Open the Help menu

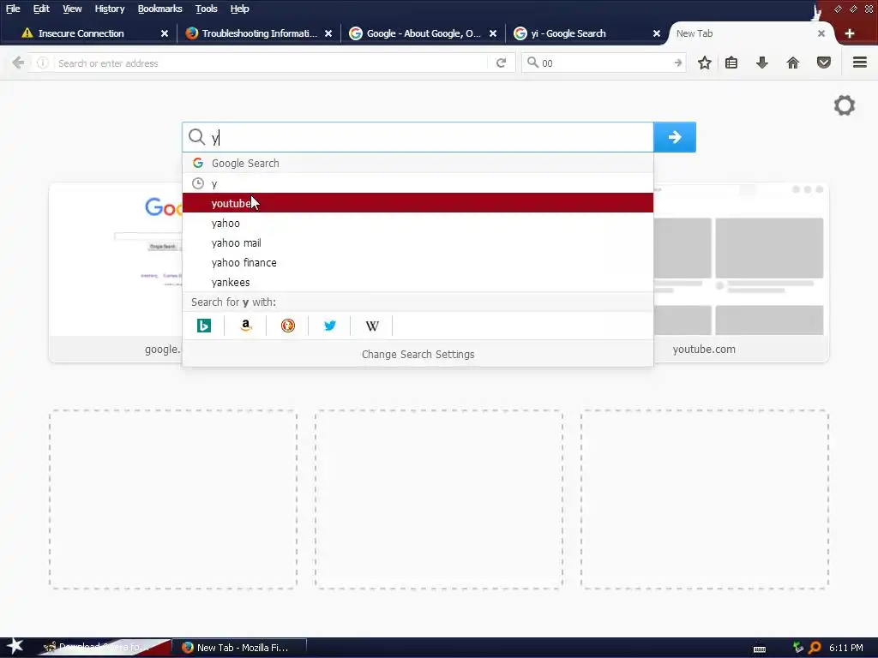click(240, 9)
